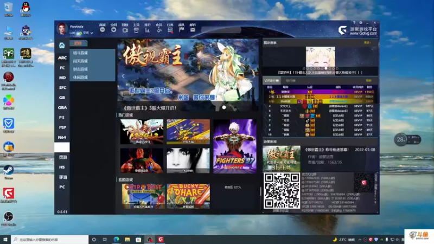Select the 页游 entry in sidebar
This screenshot has width=434, height=244.
tap(62, 157)
